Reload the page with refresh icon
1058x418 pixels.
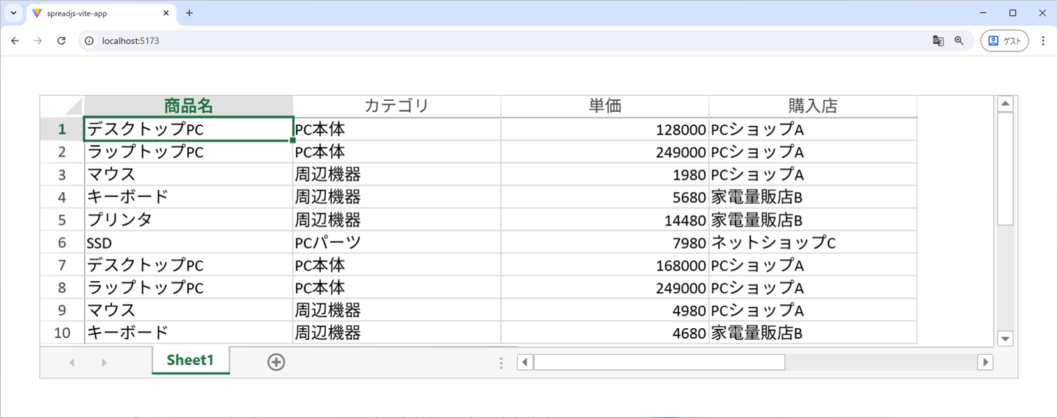click(62, 41)
